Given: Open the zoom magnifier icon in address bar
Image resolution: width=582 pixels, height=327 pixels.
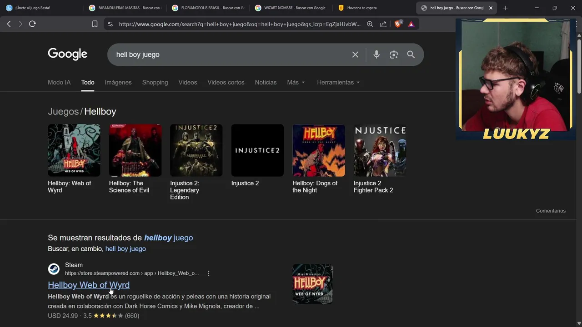Looking at the screenshot, I should [x=370, y=24].
